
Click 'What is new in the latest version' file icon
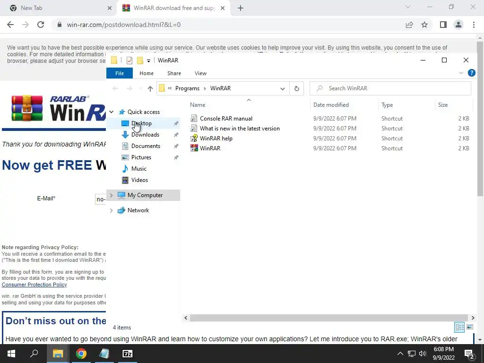(194, 129)
